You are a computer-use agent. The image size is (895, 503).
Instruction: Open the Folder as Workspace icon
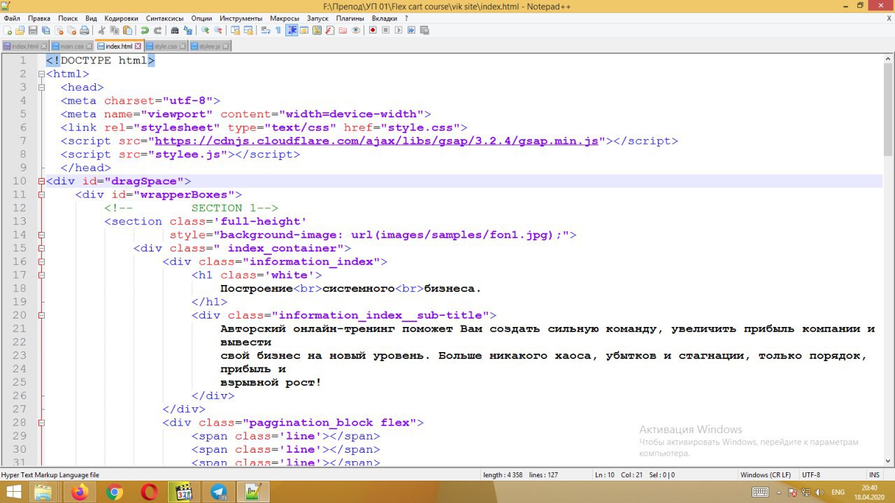click(x=343, y=30)
